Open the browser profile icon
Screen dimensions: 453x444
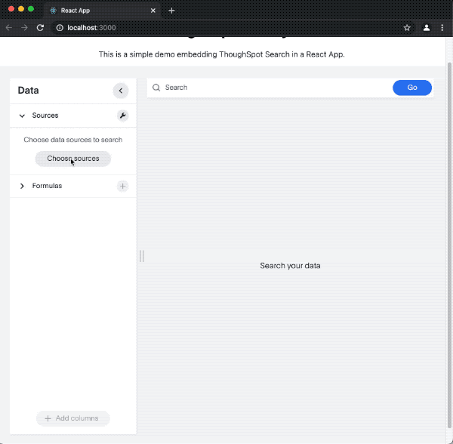click(427, 28)
